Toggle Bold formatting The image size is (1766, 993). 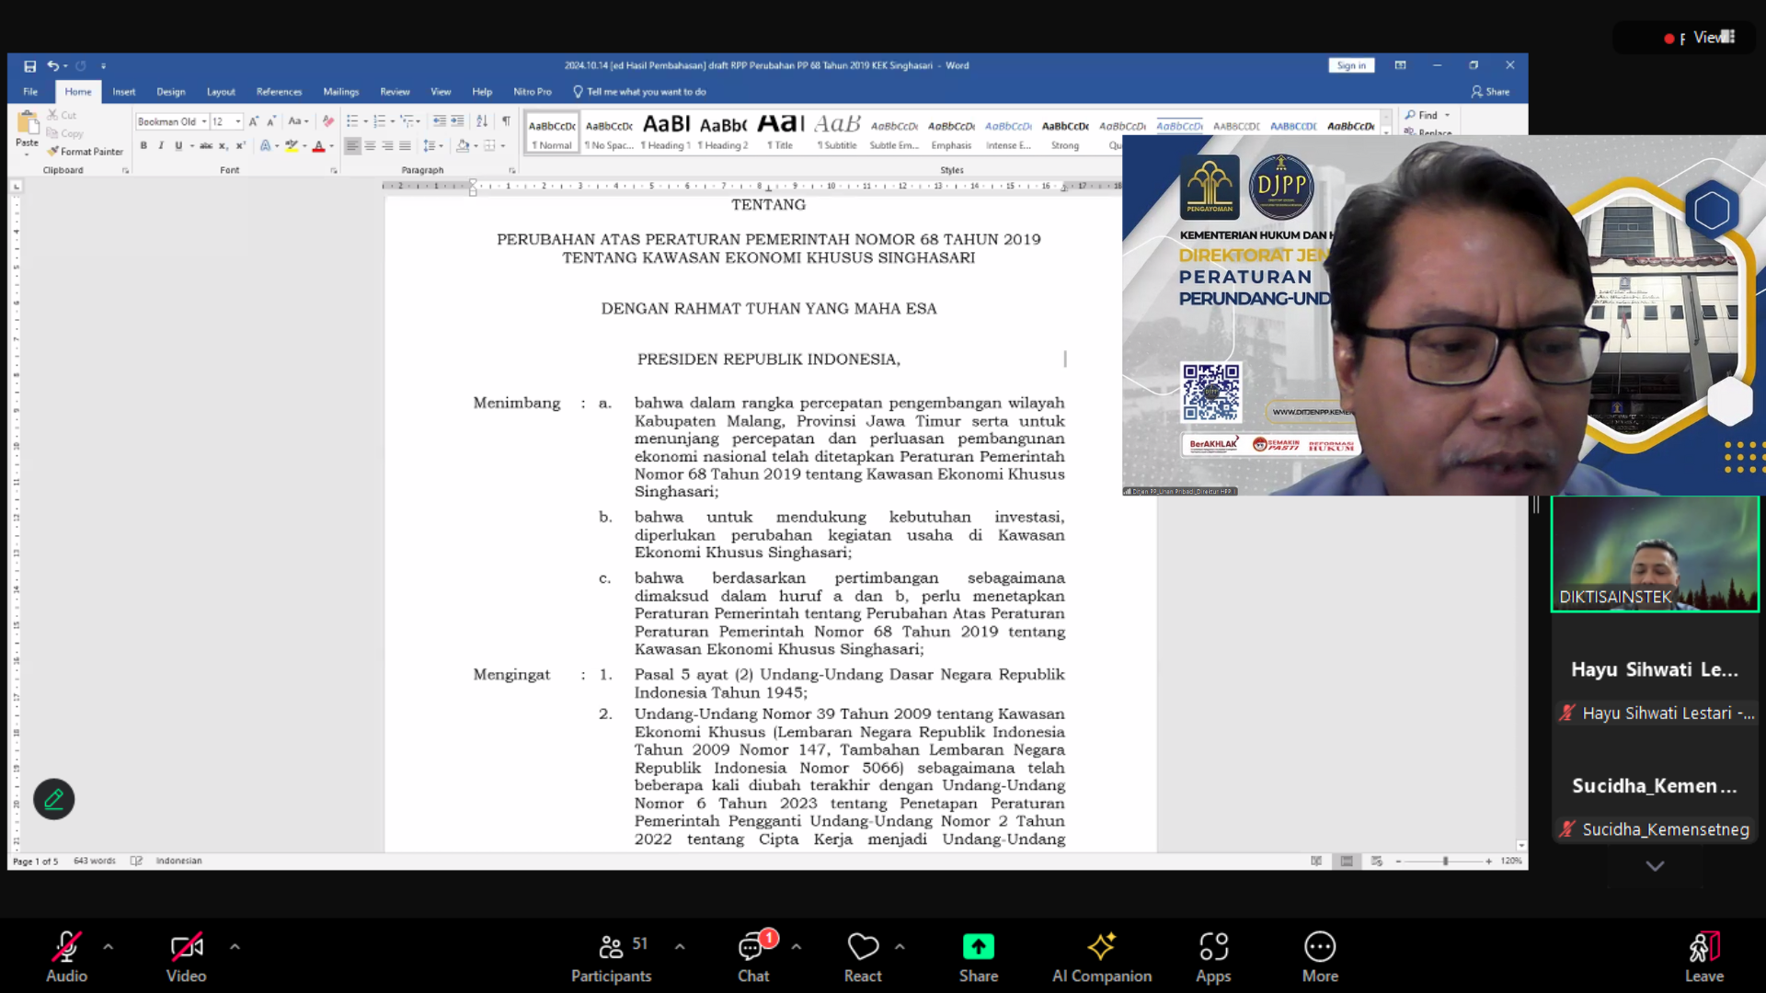point(143,145)
